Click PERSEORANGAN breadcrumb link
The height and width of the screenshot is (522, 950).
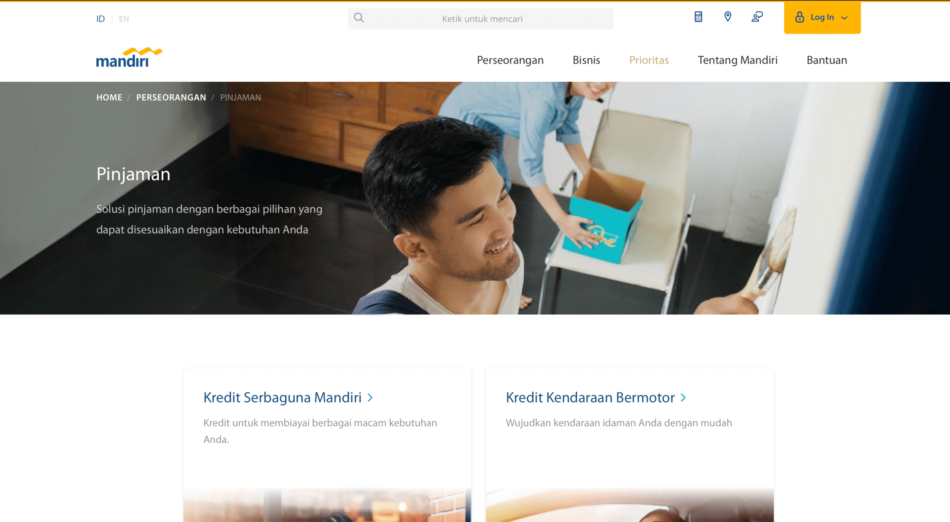click(171, 97)
